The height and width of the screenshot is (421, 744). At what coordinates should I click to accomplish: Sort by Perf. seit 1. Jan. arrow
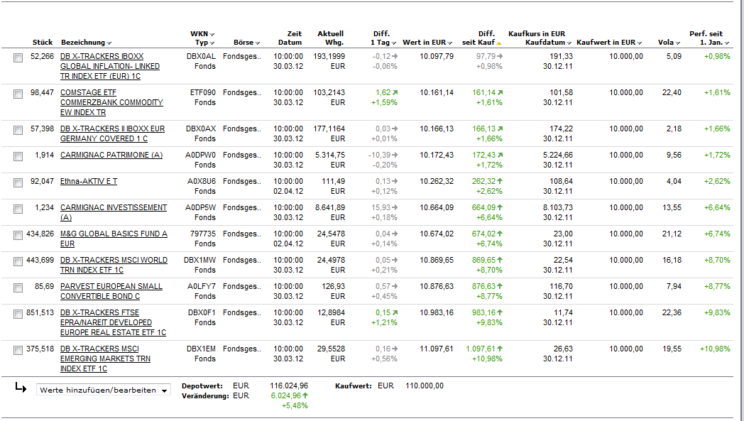coord(727,43)
